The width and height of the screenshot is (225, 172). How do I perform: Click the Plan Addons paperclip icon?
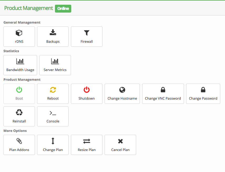coord(19,141)
